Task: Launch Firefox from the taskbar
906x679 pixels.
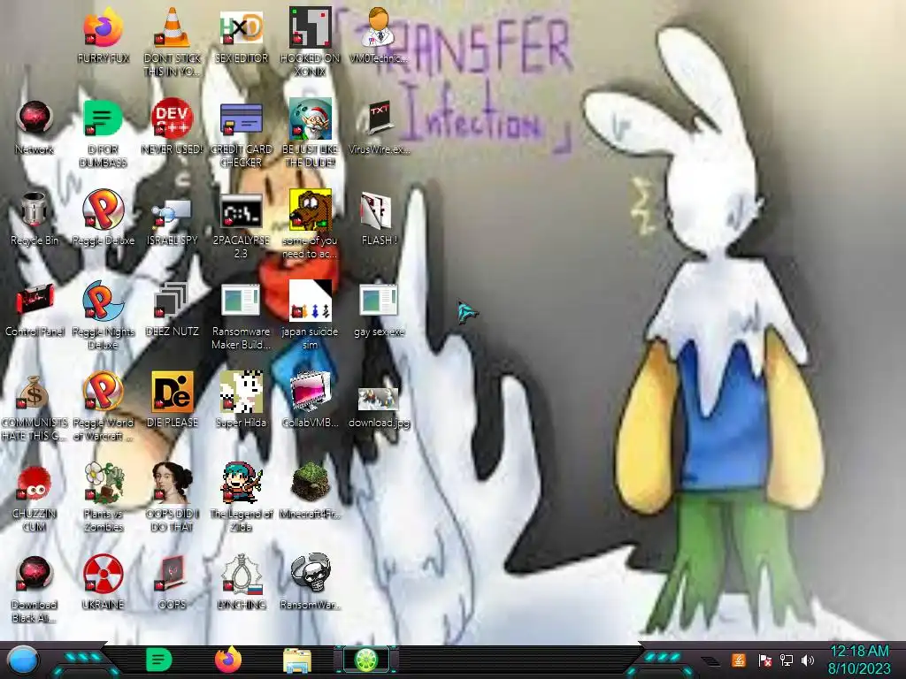Action: pos(228,660)
